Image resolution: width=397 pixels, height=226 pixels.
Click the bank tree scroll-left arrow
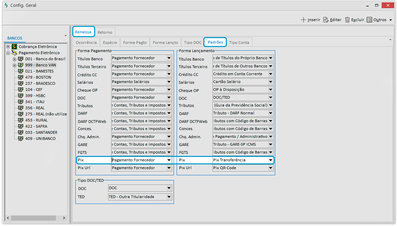coord(8,218)
